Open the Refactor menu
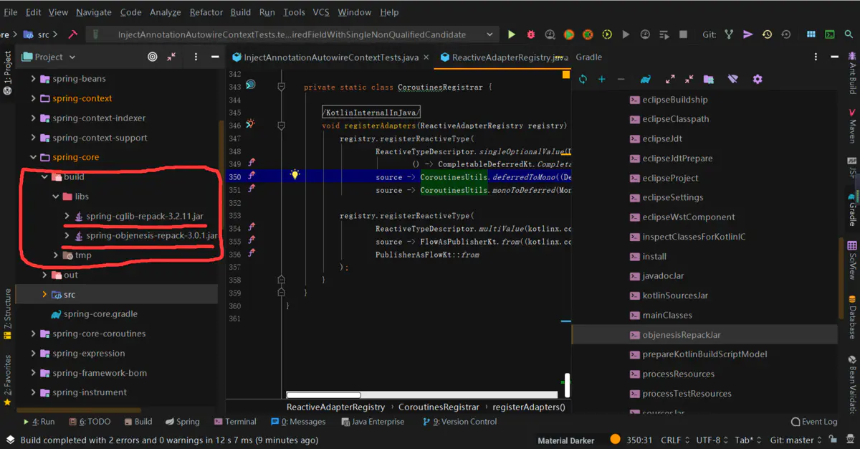 point(206,12)
